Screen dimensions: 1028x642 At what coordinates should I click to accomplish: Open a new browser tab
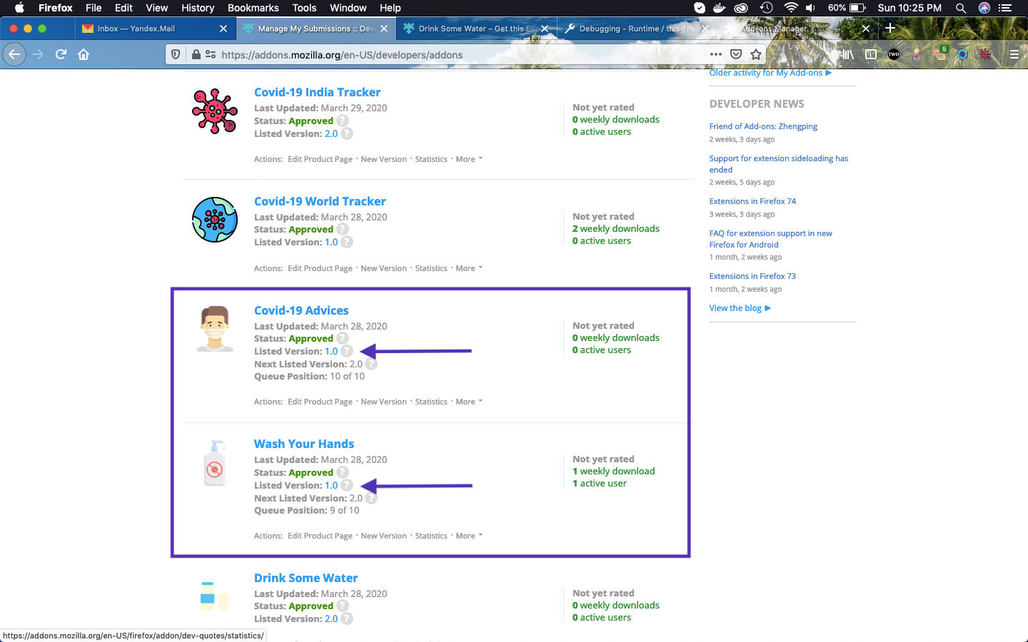(x=890, y=29)
